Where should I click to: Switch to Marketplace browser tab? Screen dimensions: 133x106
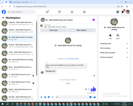point(21,2)
